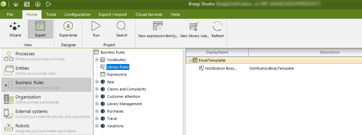Open the Configuration ribbon tab
This screenshot has height=135, width=362.
tap(77, 14)
